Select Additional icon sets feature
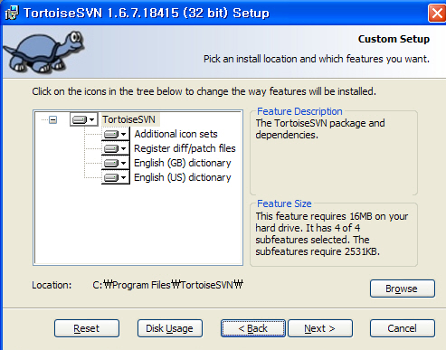 (x=176, y=134)
